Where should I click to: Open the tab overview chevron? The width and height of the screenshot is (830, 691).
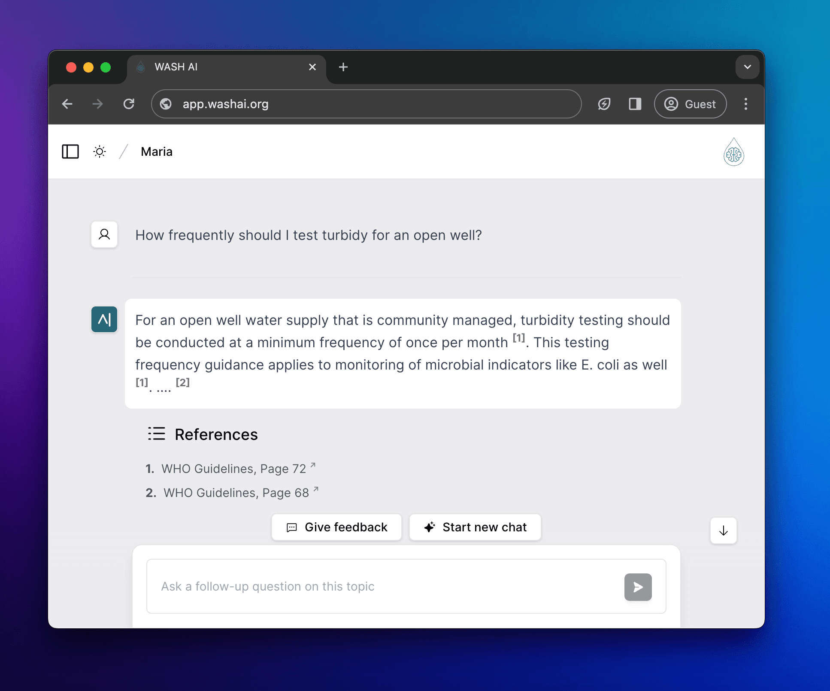tap(747, 67)
